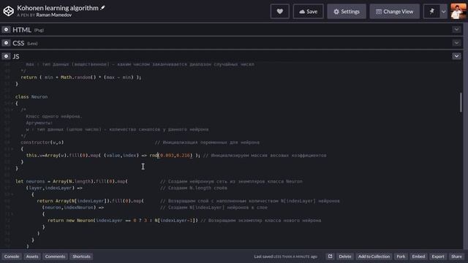Click Add to Collection
Image resolution: width=468 pixels, height=263 pixels.
coord(374,256)
